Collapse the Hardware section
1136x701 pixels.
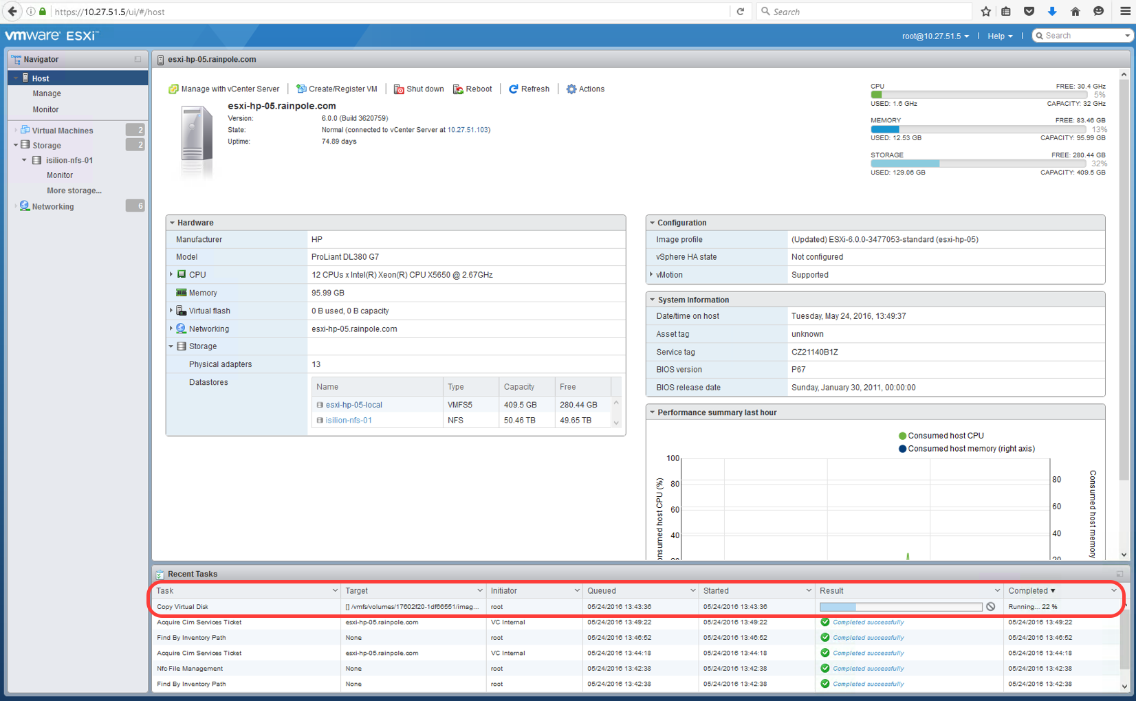point(172,223)
